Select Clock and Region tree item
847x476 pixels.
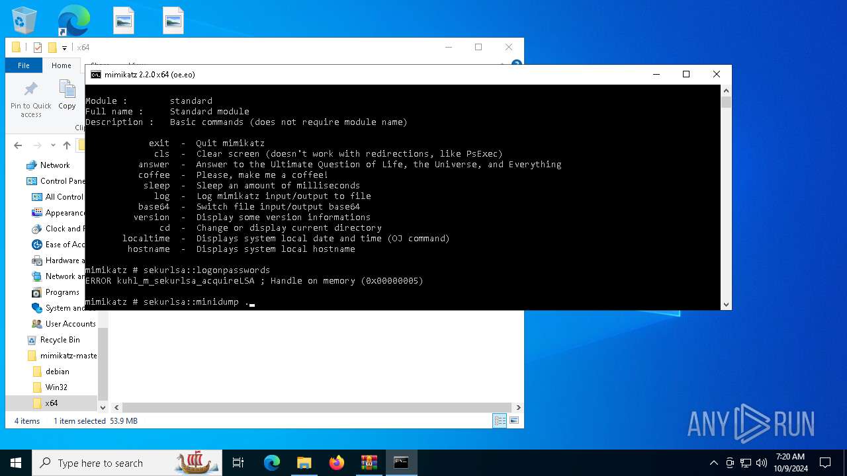tap(58, 229)
